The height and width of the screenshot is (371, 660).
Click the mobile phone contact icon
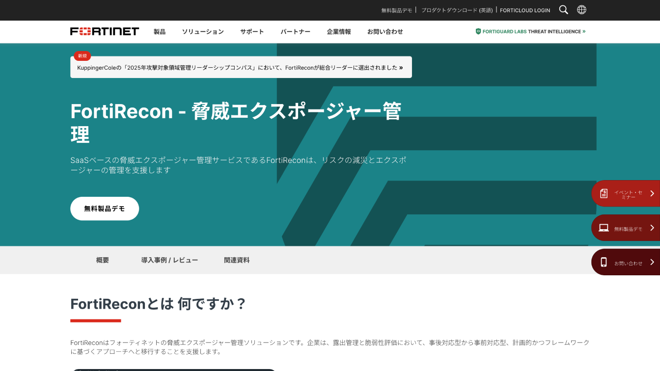[x=604, y=262]
